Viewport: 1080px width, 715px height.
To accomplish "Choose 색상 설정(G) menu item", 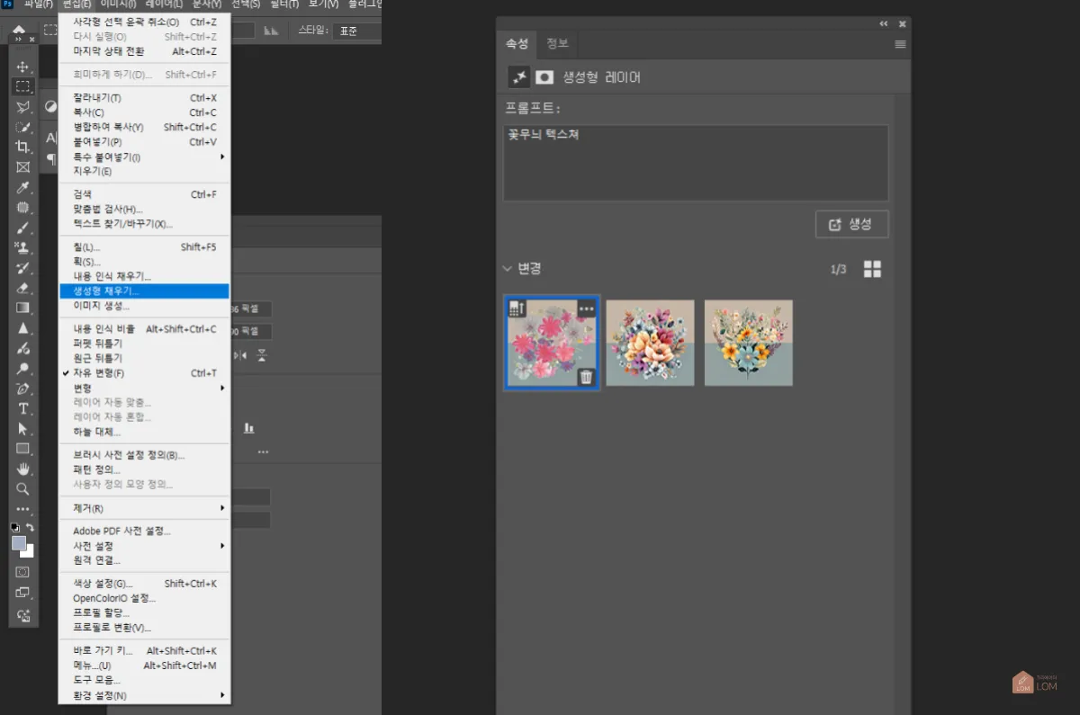I will [x=144, y=584].
